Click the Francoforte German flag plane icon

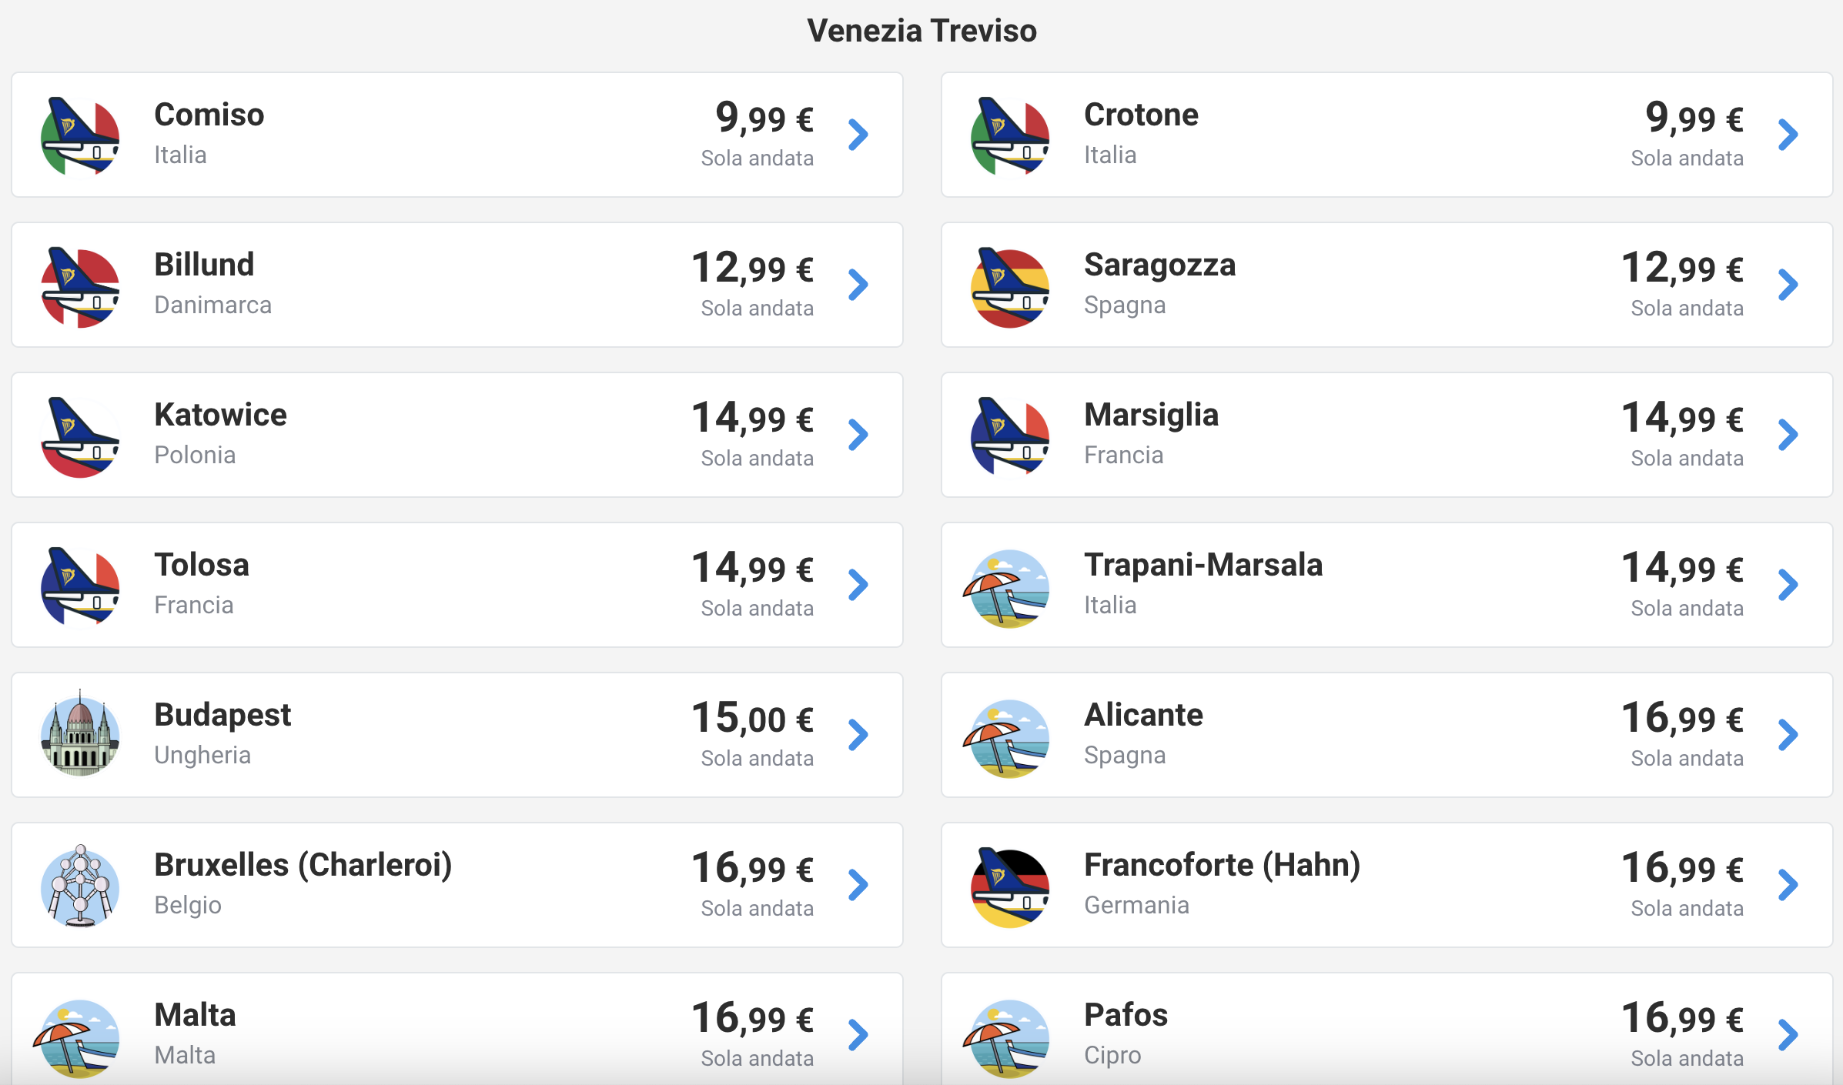[1010, 886]
